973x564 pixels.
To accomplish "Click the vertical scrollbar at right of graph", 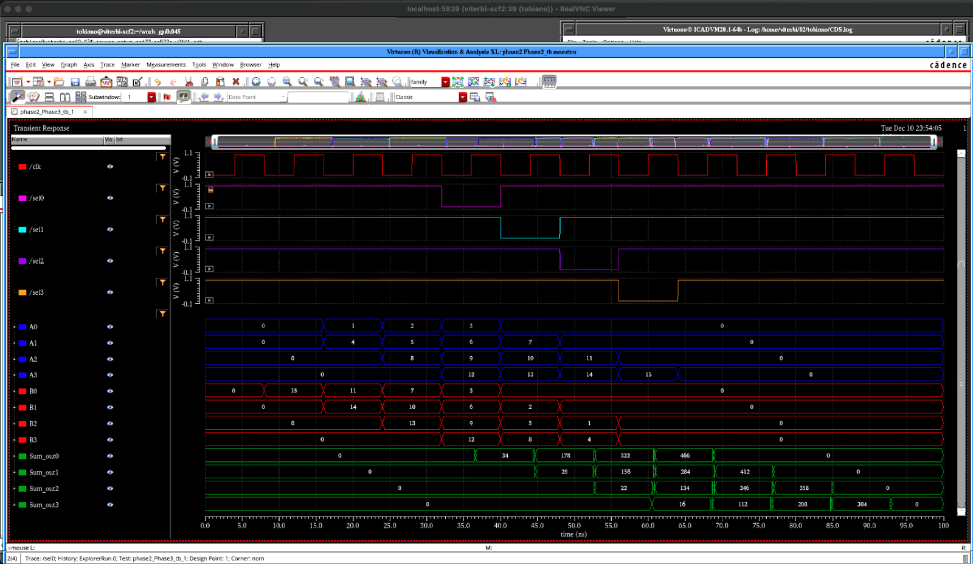I will click(961, 332).
